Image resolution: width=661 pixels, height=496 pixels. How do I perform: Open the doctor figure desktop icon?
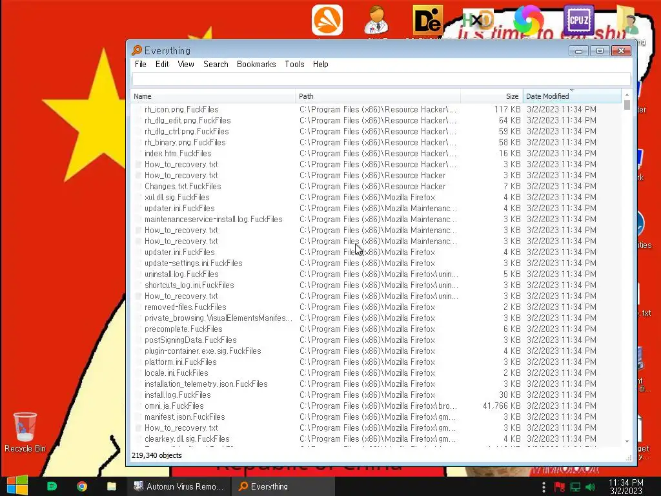(376, 20)
